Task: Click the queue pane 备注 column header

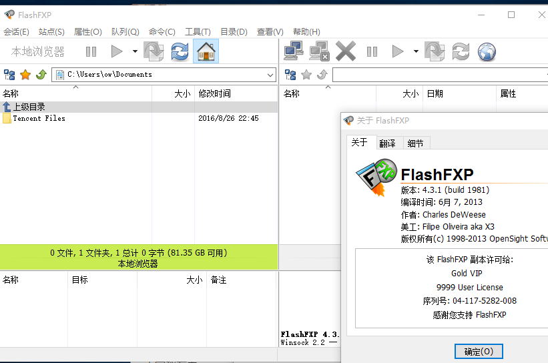Action: point(242,280)
